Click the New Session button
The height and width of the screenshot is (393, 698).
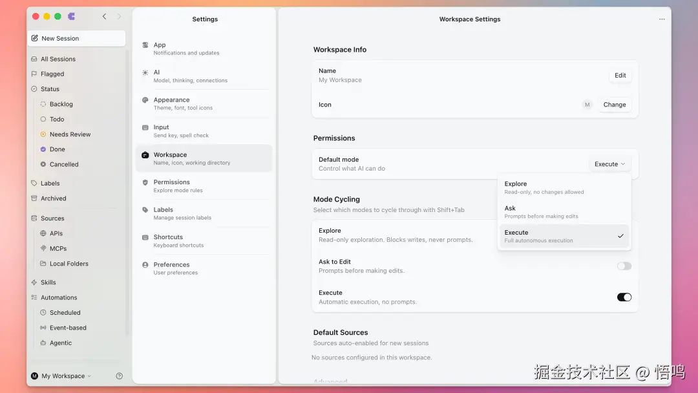coord(76,38)
